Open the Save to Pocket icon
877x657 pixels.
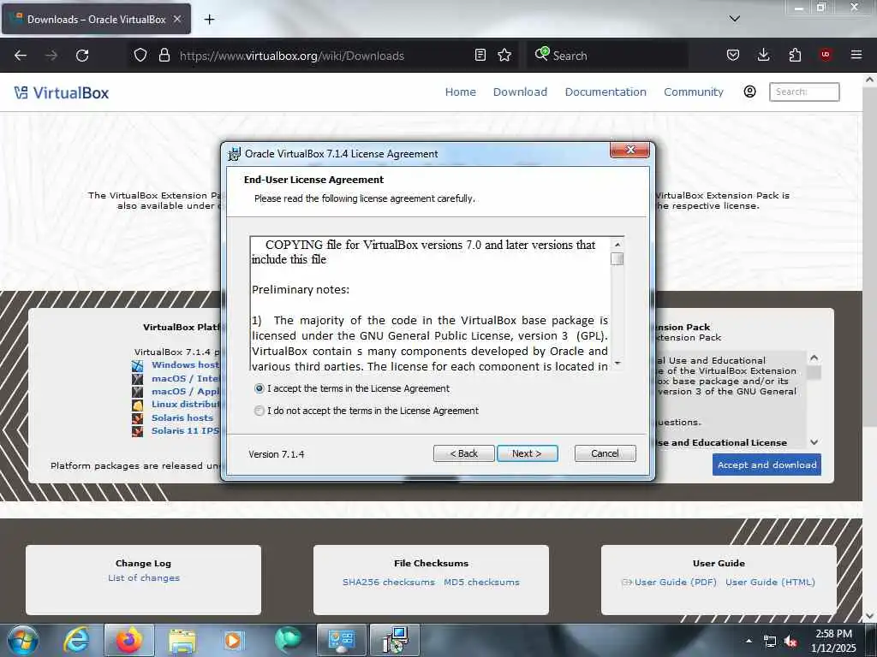coord(733,56)
